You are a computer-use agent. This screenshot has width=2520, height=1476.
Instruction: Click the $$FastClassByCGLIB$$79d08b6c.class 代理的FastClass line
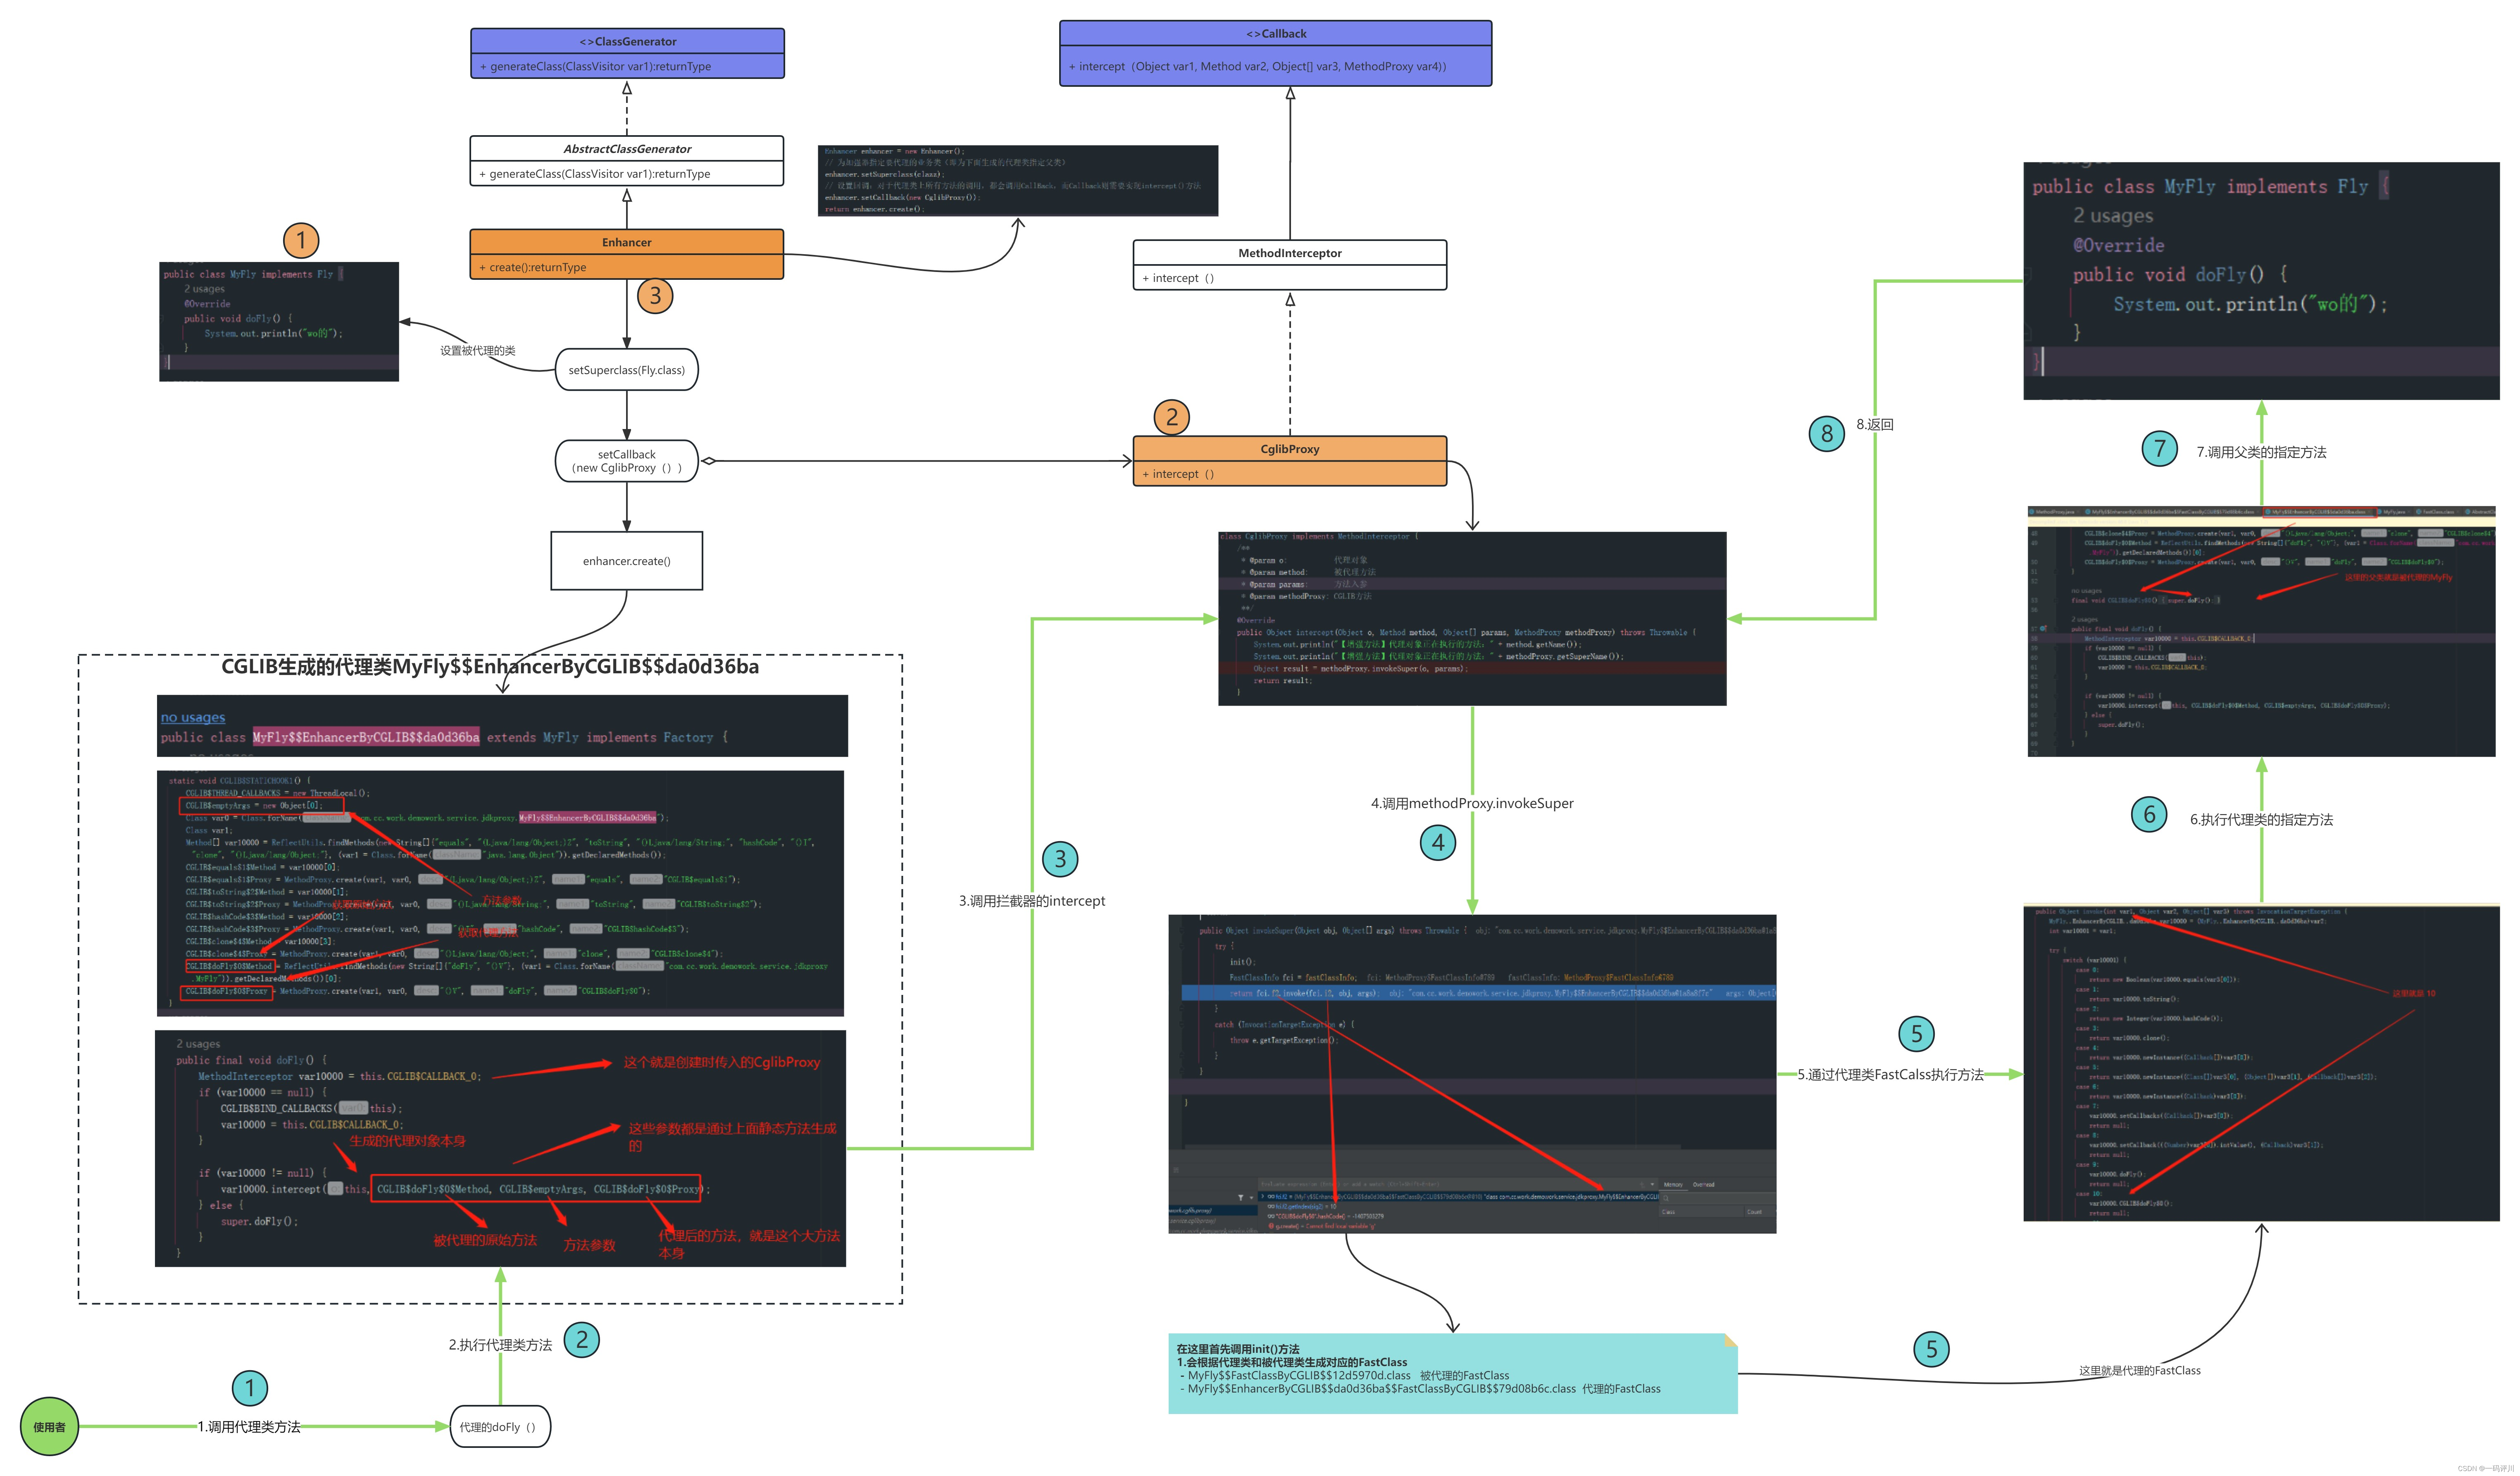pyautogui.click(x=1420, y=1389)
